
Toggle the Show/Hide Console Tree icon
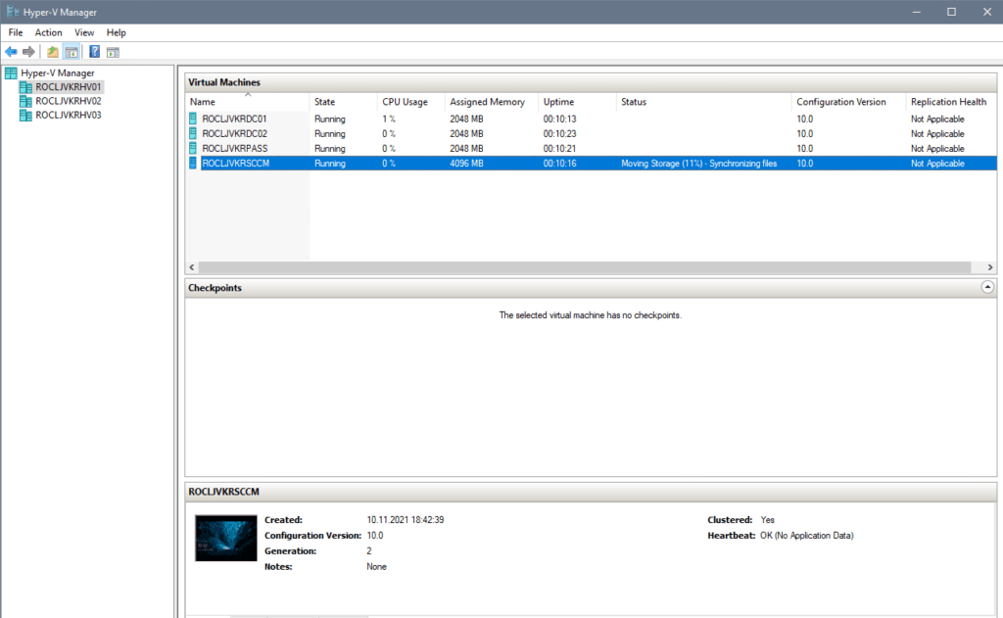(72, 52)
